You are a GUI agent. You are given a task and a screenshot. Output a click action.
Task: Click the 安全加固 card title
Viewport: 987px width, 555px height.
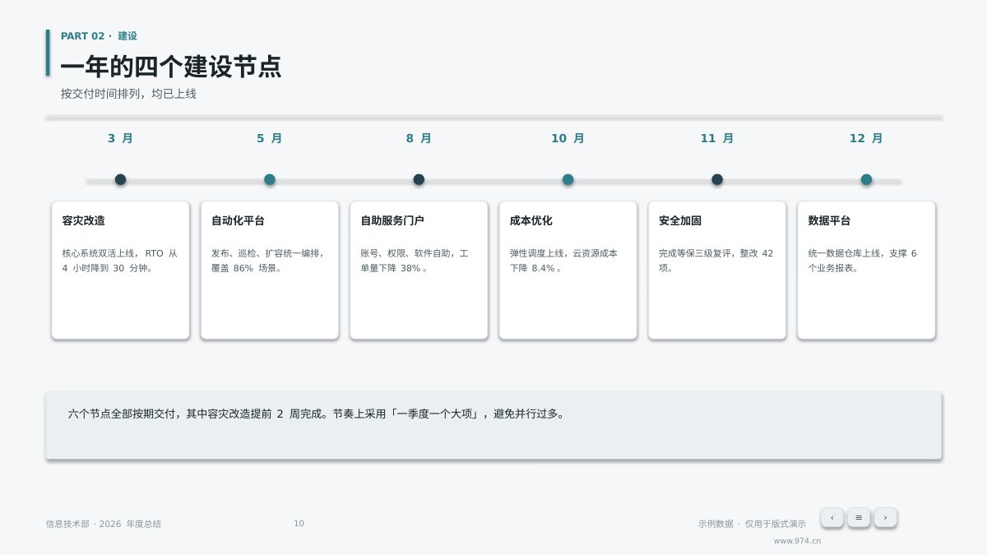point(680,220)
